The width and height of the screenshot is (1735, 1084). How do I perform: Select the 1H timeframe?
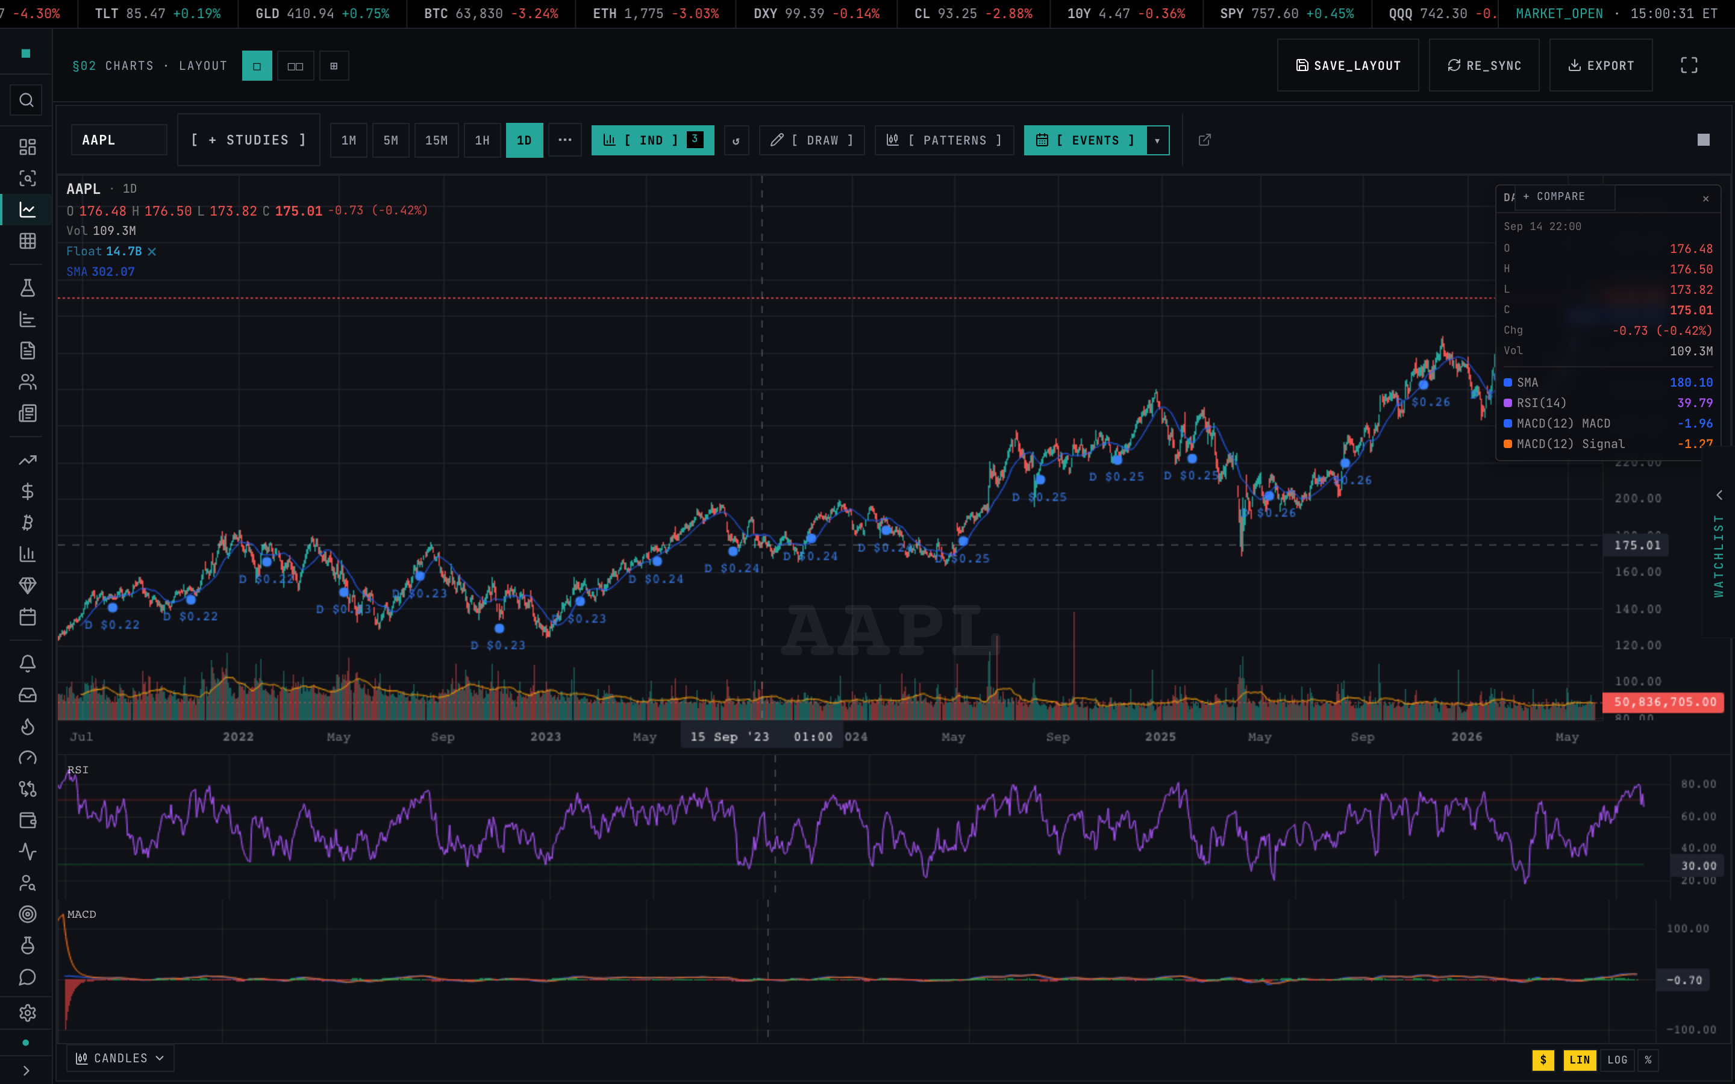[x=483, y=140]
